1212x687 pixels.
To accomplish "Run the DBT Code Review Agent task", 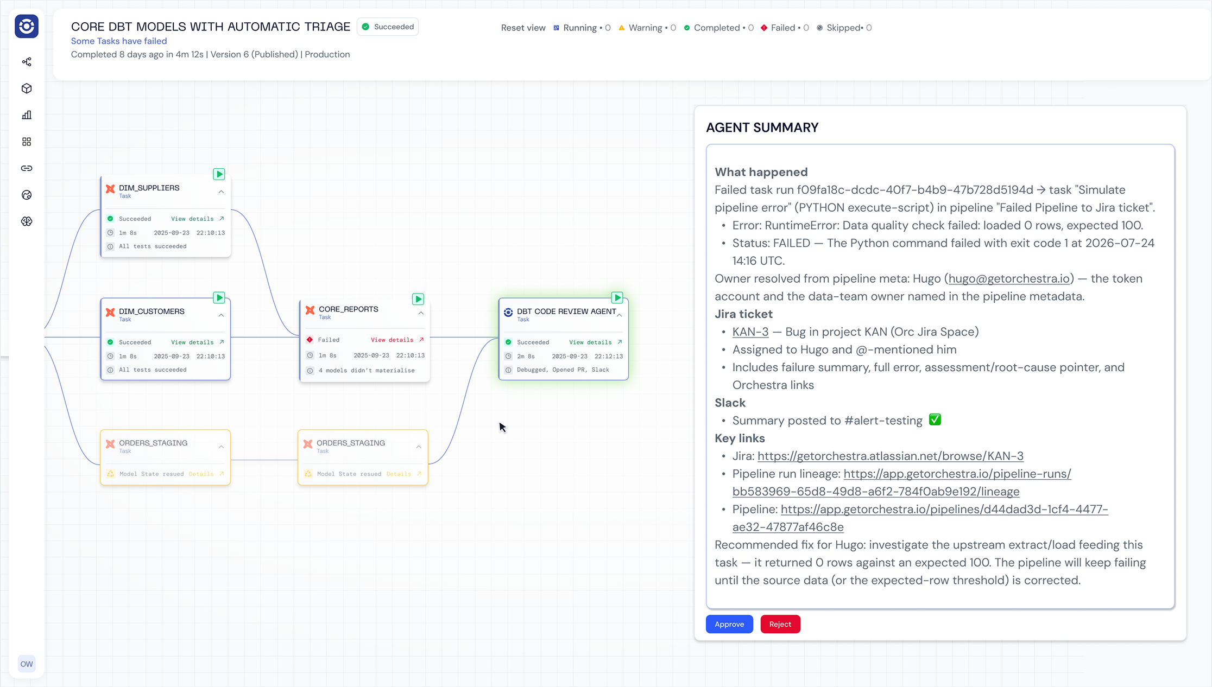I will coord(617,297).
